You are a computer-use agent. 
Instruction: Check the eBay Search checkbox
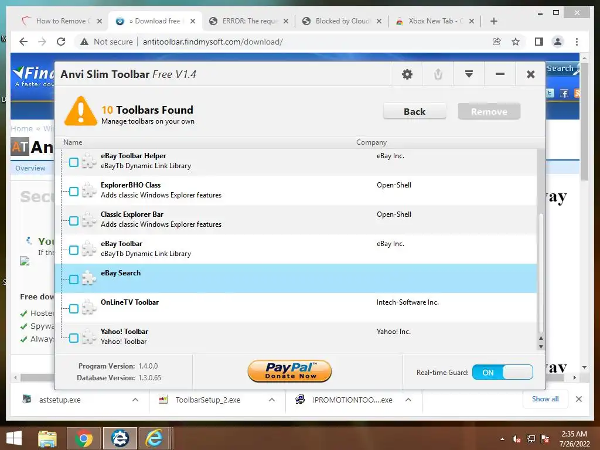coord(74,279)
